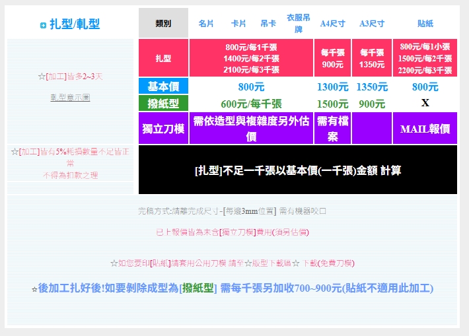
Task: Open the 版型下載區 link
Action: point(271,263)
